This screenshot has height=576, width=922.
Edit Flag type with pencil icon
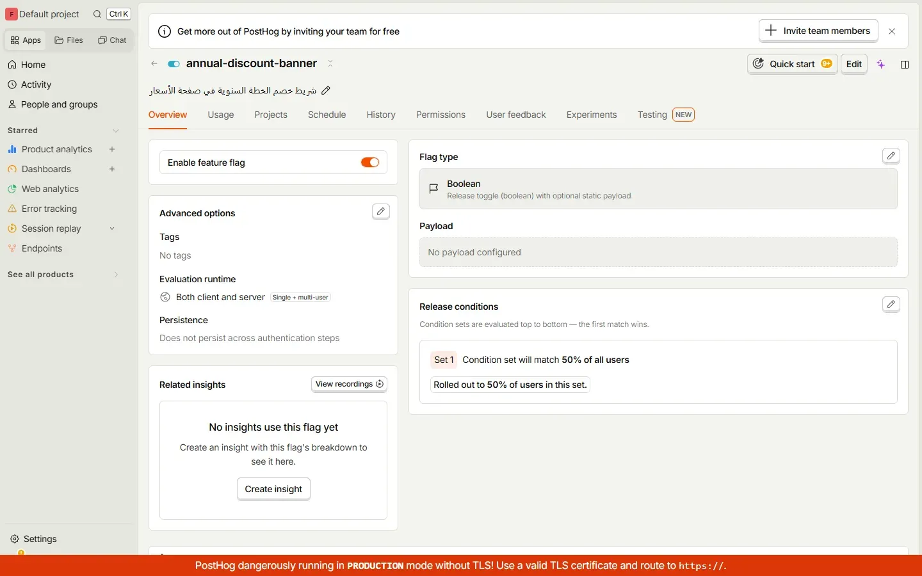(x=891, y=156)
